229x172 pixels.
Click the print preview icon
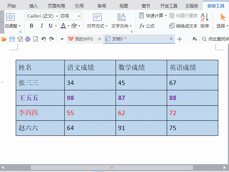(x=36, y=39)
